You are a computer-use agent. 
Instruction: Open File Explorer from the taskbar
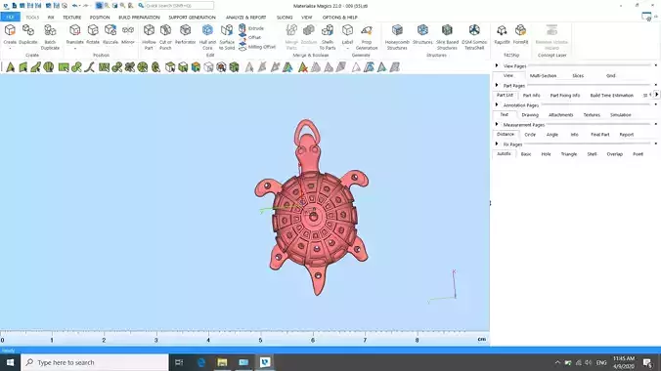222,362
